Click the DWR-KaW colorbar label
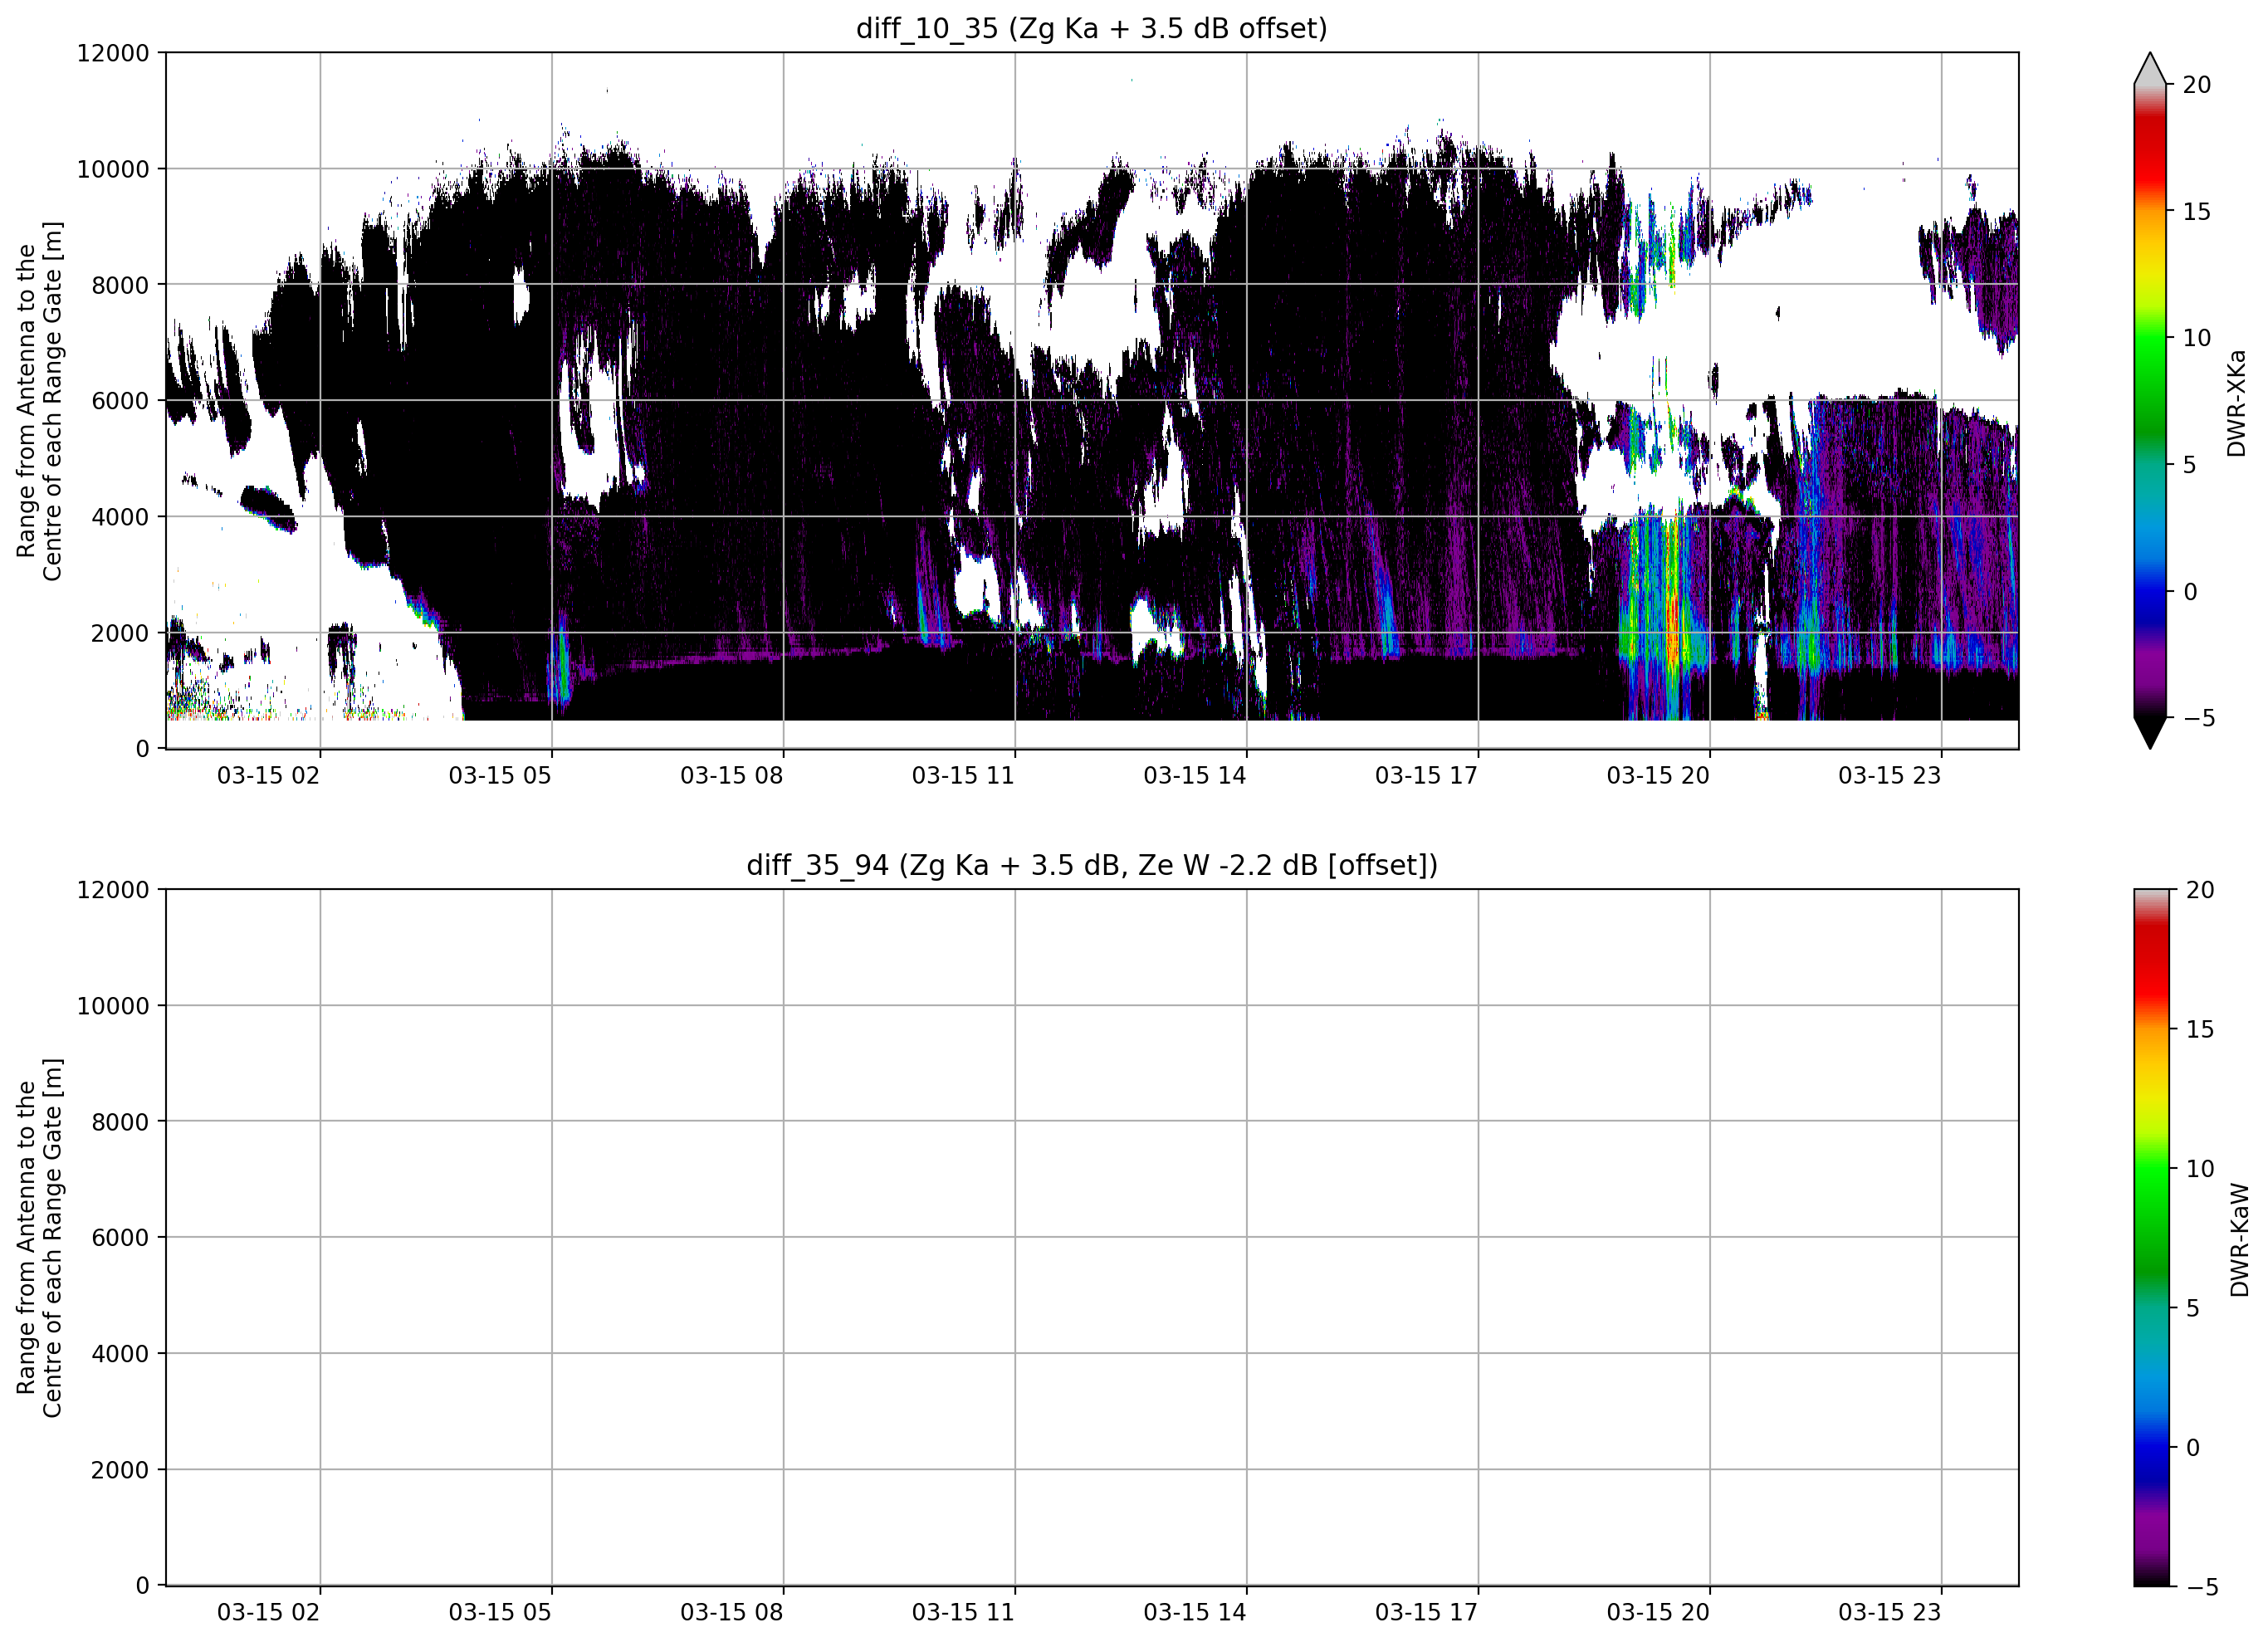 click(2239, 1240)
